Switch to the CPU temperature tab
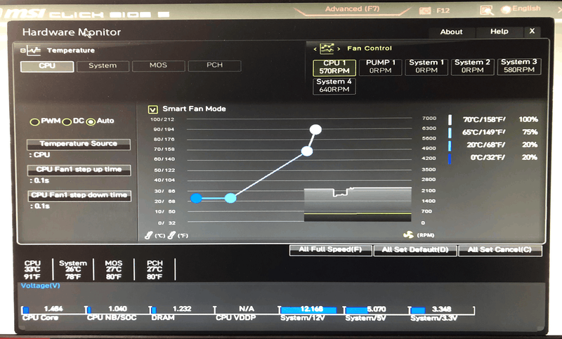This screenshot has width=562, height=339. [x=47, y=66]
